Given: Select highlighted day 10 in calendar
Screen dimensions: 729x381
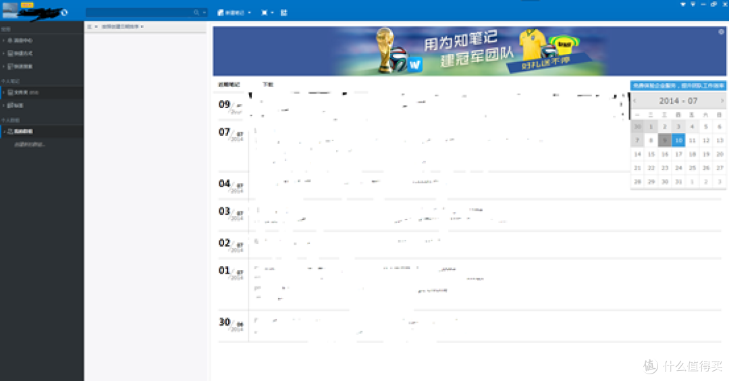Looking at the screenshot, I should point(678,140).
